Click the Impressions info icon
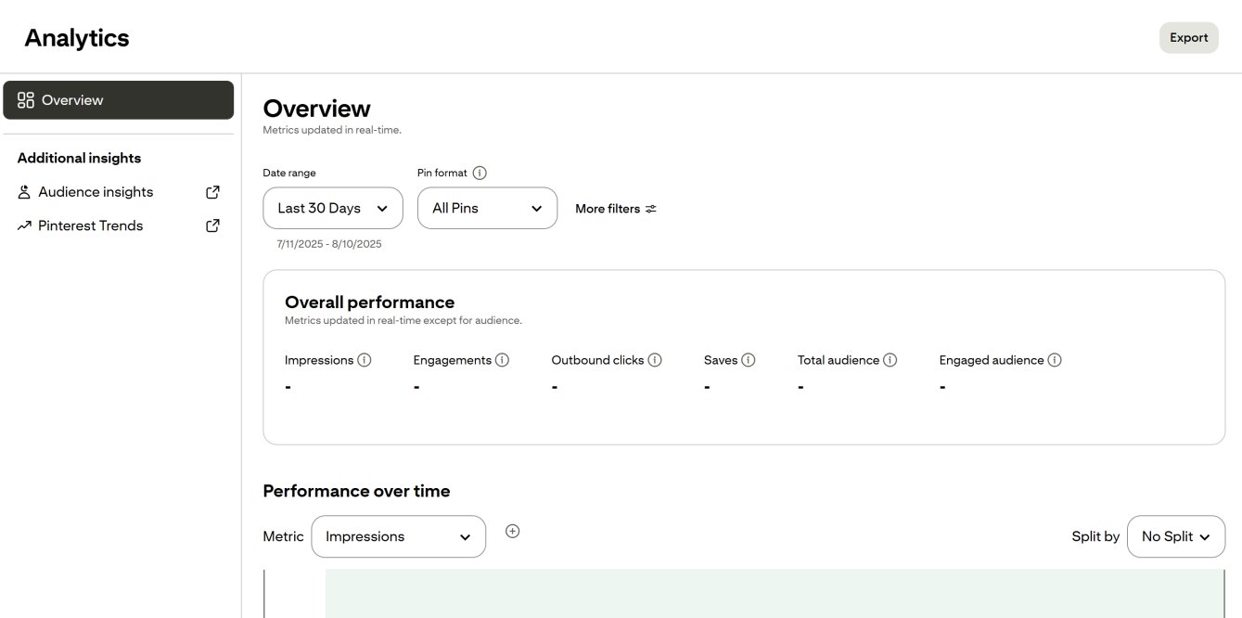Screen dimensions: 1242x618 point(365,360)
